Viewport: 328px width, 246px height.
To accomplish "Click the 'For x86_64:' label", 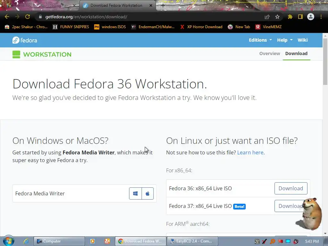I will pos(179,170).
